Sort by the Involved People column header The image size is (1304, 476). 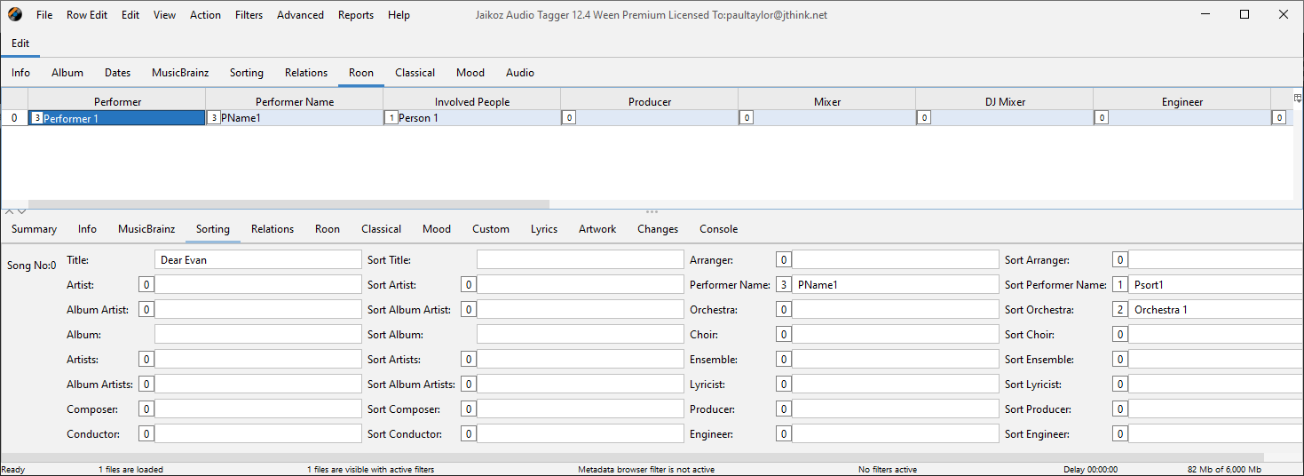coord(472,102)
